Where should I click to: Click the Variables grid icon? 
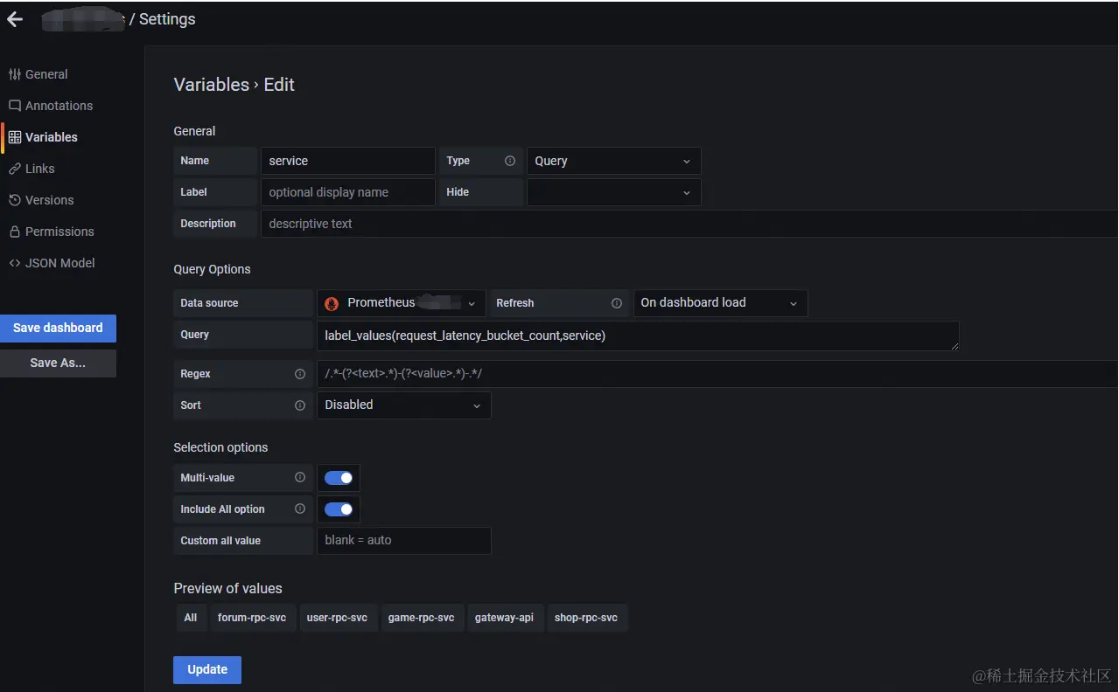pos(14,137)
